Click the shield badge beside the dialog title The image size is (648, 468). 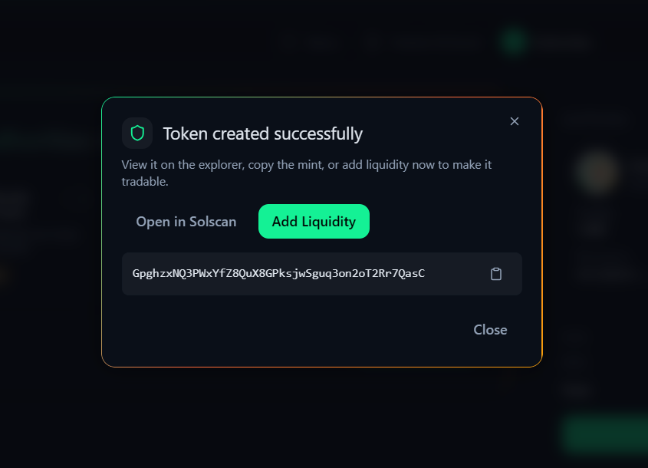tap(137, 133)
